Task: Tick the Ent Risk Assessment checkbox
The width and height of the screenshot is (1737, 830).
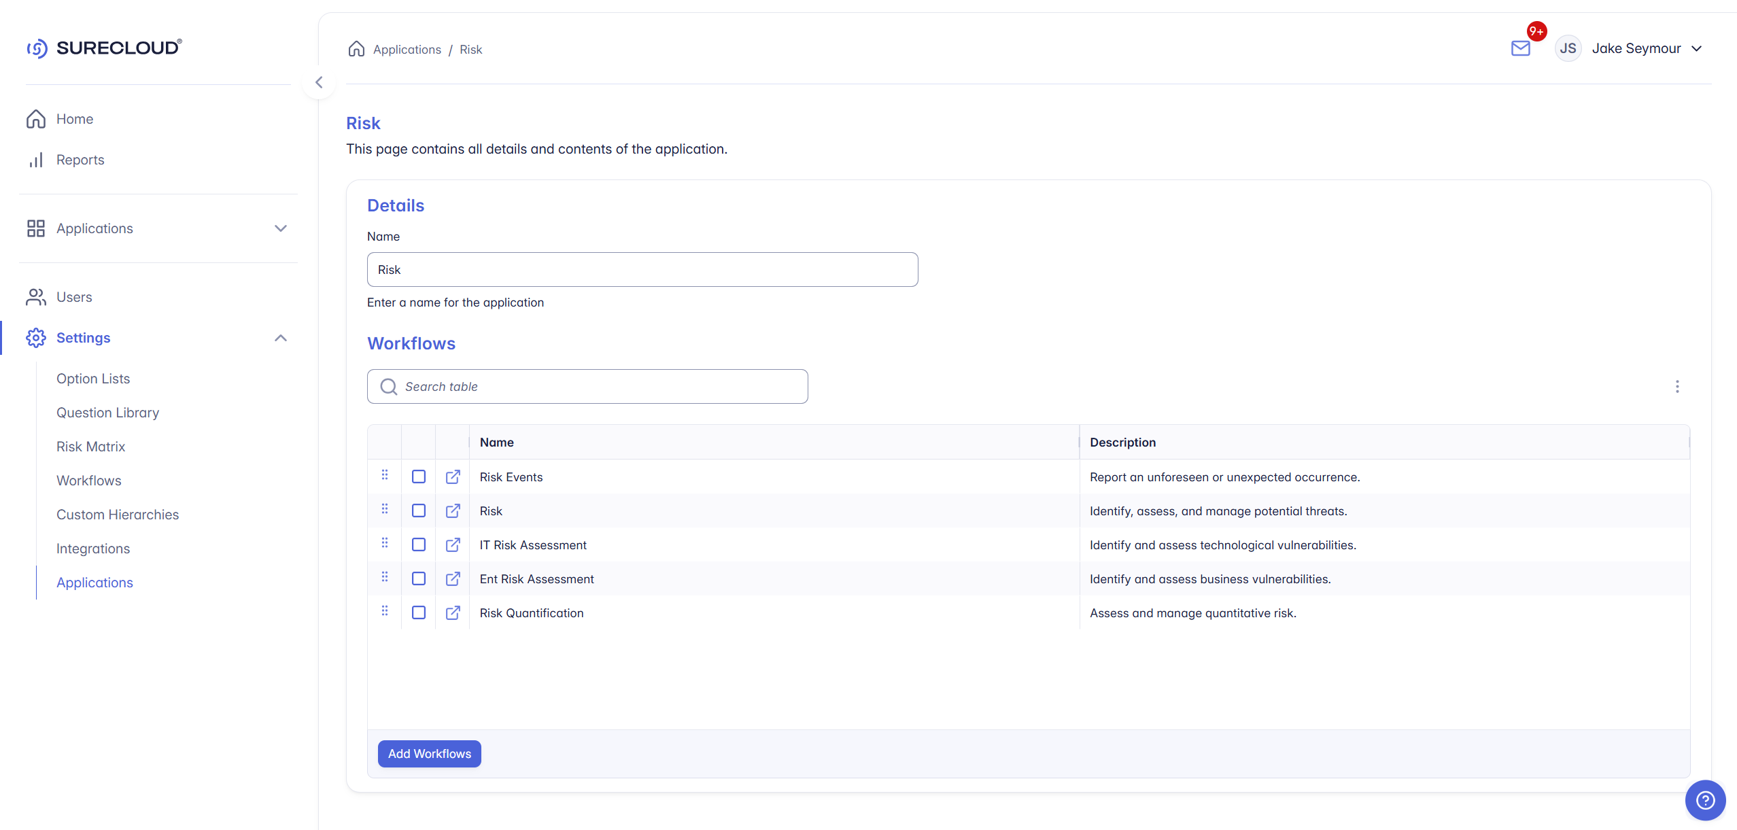Action: [419, 579]
